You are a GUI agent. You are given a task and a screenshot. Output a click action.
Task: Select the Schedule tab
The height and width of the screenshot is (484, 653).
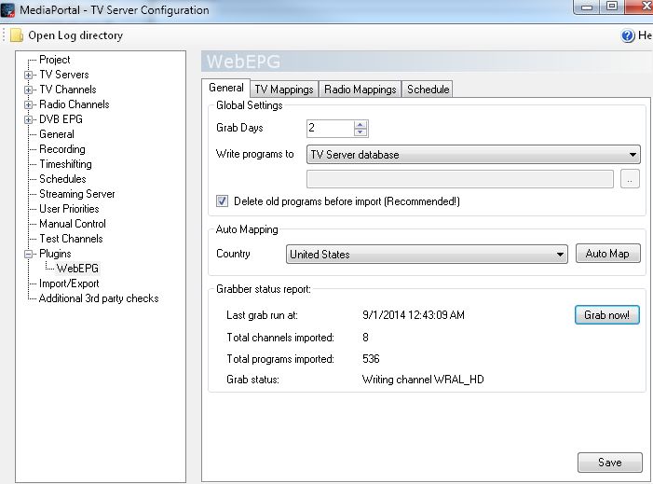click(429, 90)
